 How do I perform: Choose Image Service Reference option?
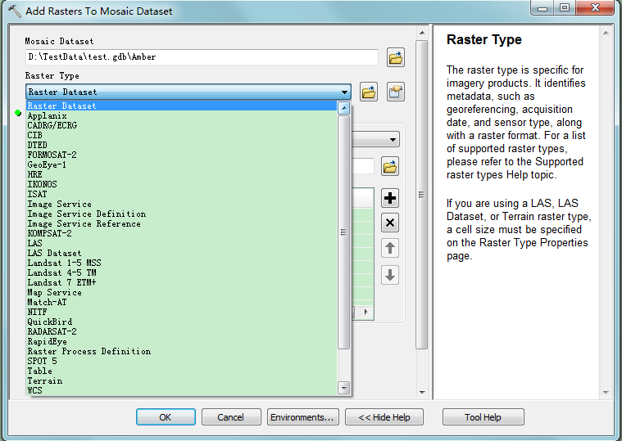pyautogui.click(x=182, y=223)
